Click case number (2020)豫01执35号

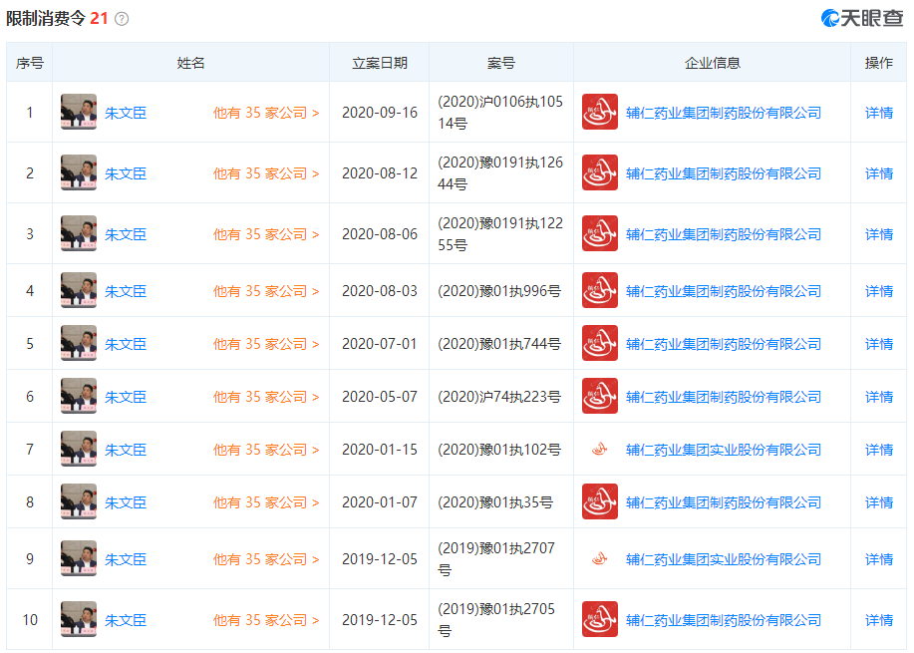495,502
